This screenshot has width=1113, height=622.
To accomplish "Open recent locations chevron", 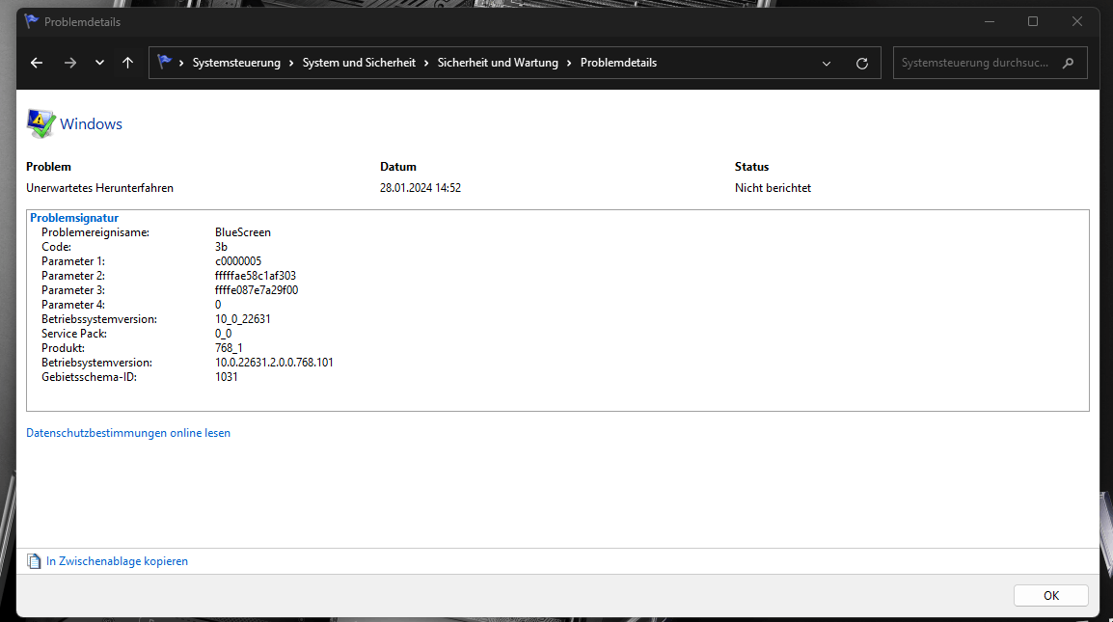I will (99, 64).
